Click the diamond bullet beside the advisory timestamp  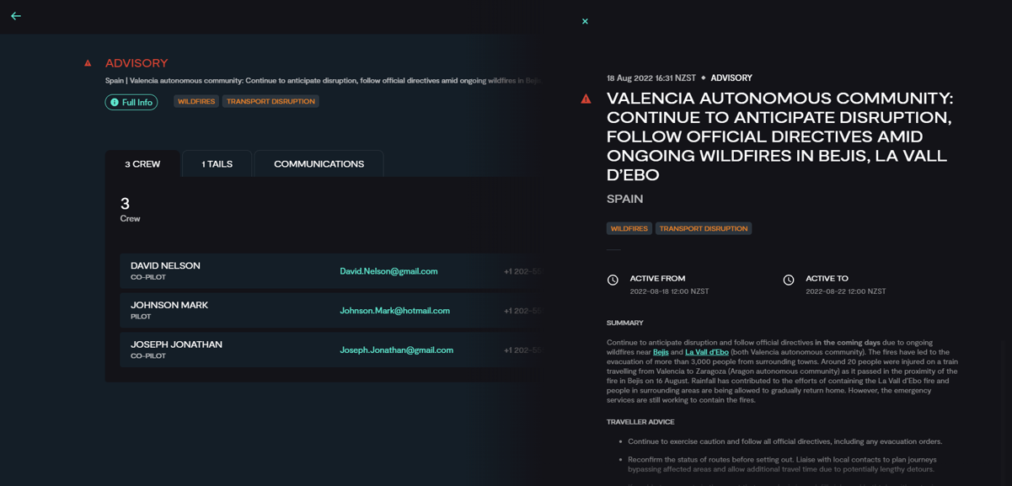click(703, 77)
